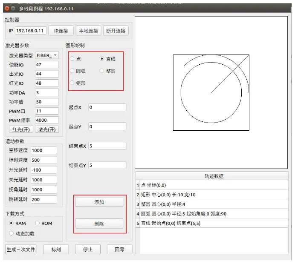Click the 功率值 field showing 50
This screenshot has width=295, height=264.
coord(47,102)
